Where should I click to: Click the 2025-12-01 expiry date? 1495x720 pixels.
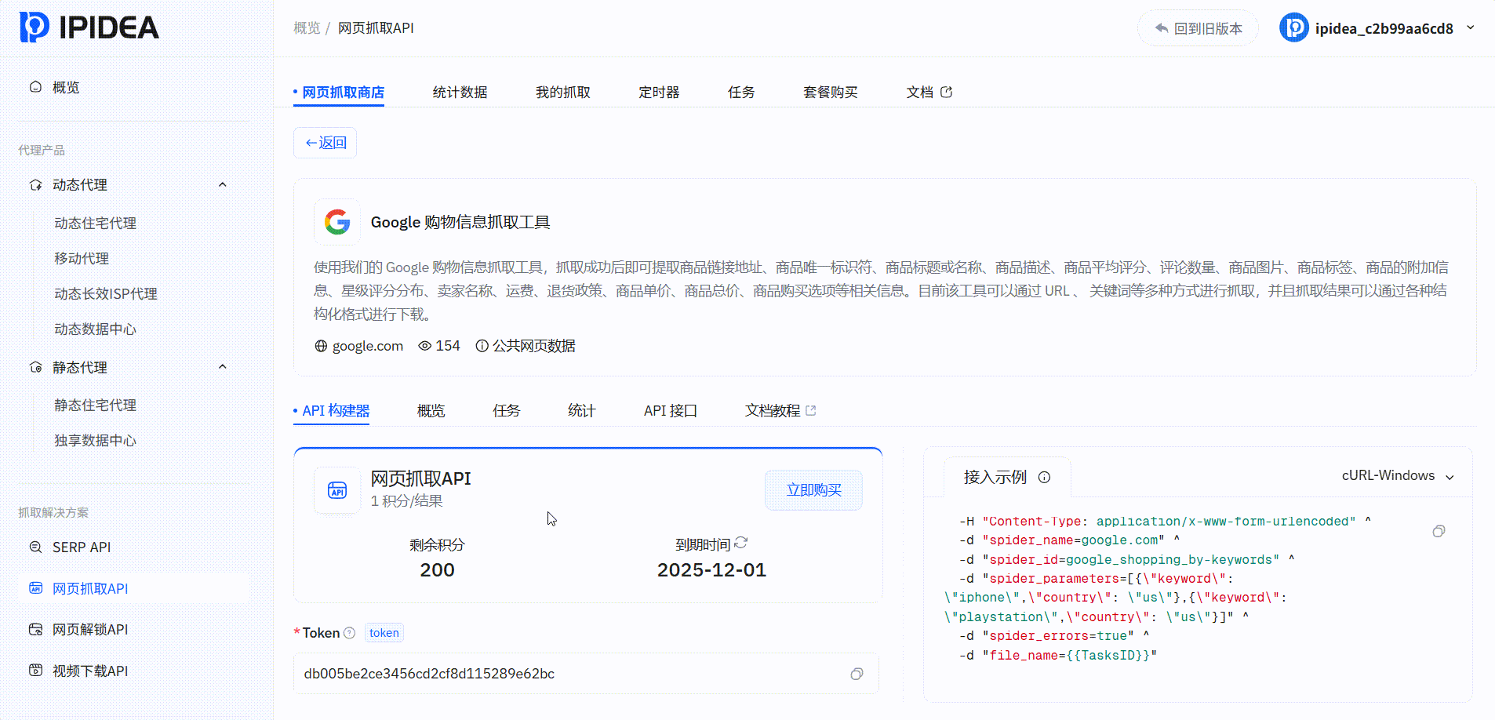711,570
